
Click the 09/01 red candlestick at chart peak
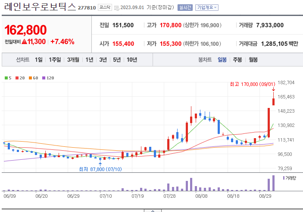pos(273,101)
